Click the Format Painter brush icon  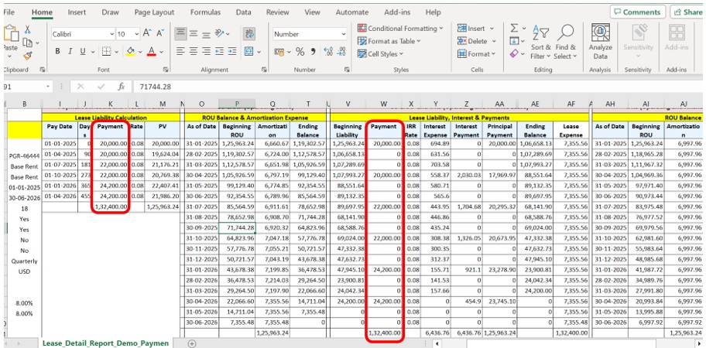pos(27,56)
